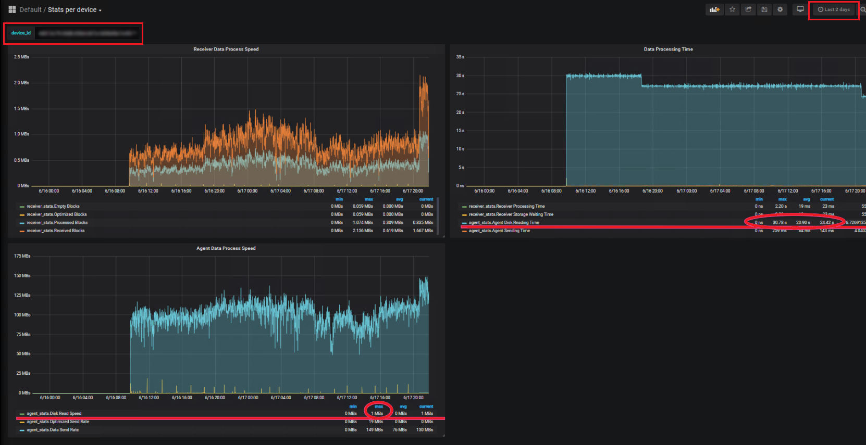Open the Last 2 days time picker
The image size is (866, 445).
point(834,9)
